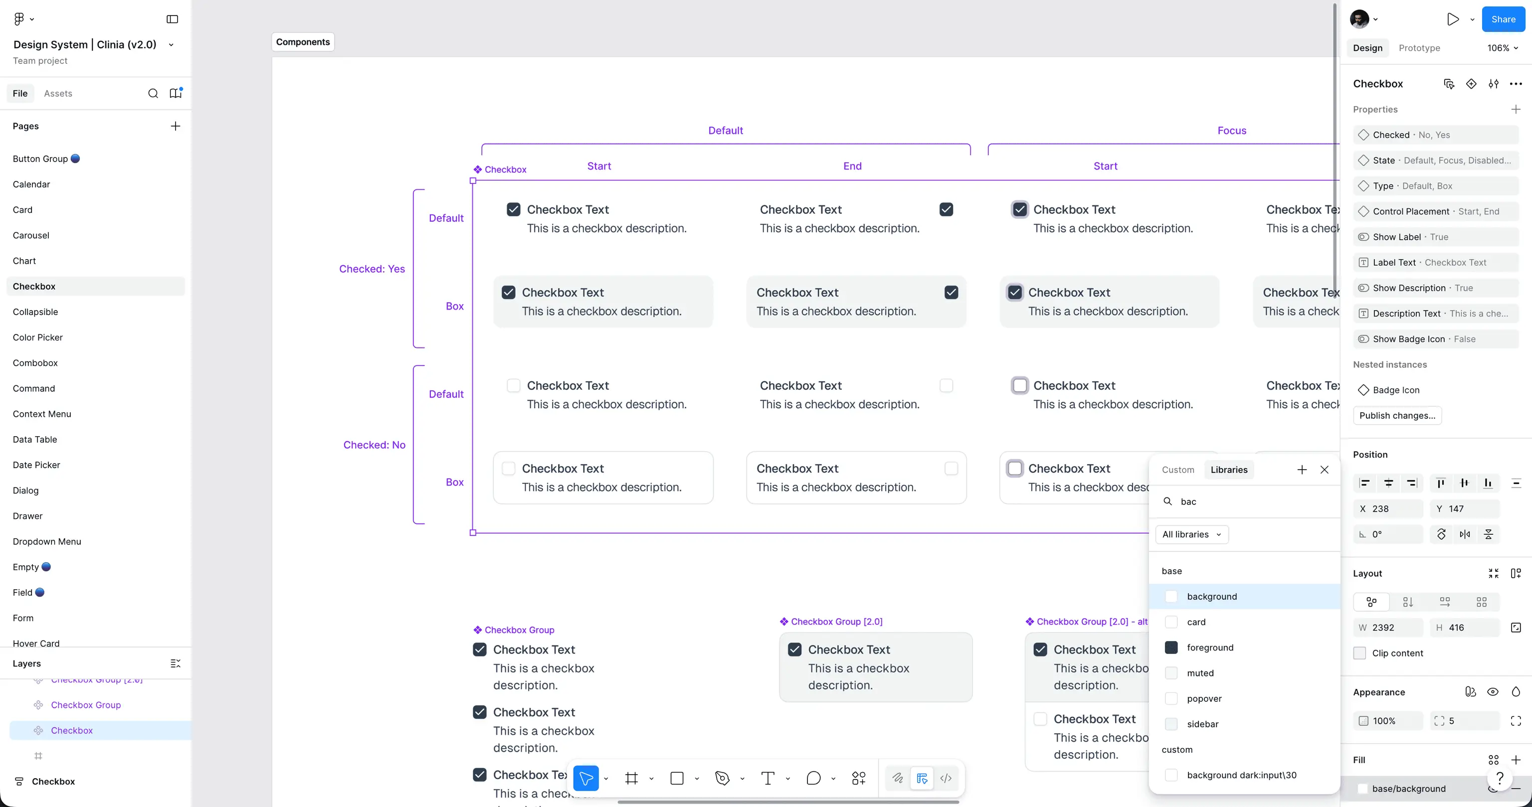Open the libraries book icon
This screenshot has width=1532, height=807.
176,93
